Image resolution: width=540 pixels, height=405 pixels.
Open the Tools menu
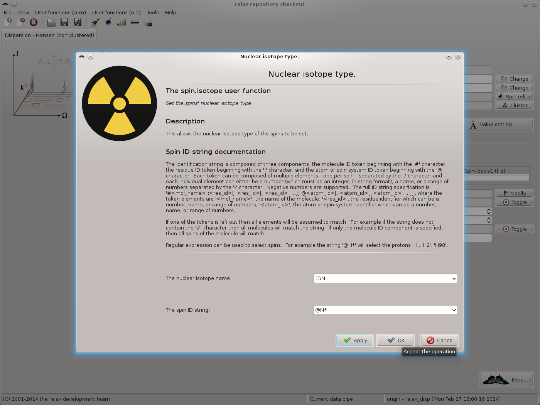point(152,12)
